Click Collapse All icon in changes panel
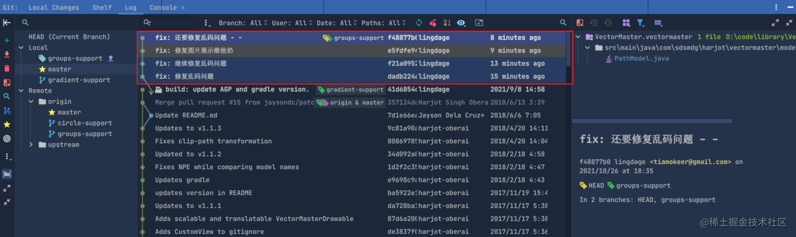 click(x=788, y=23)
